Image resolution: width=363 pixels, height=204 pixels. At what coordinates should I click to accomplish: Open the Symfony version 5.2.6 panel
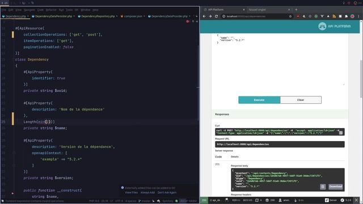point(346,200)
